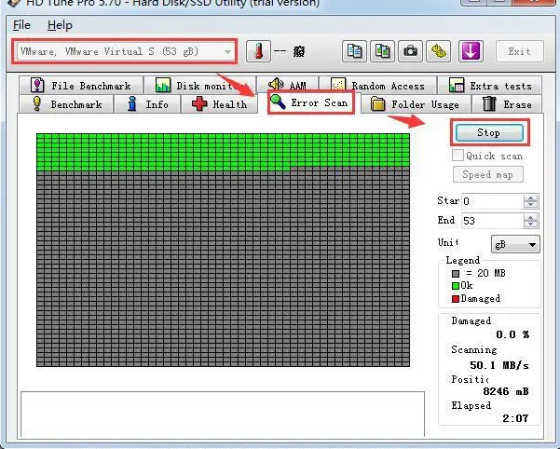
Task: Copy info to clipboard icon
Action: pos(354,51)
